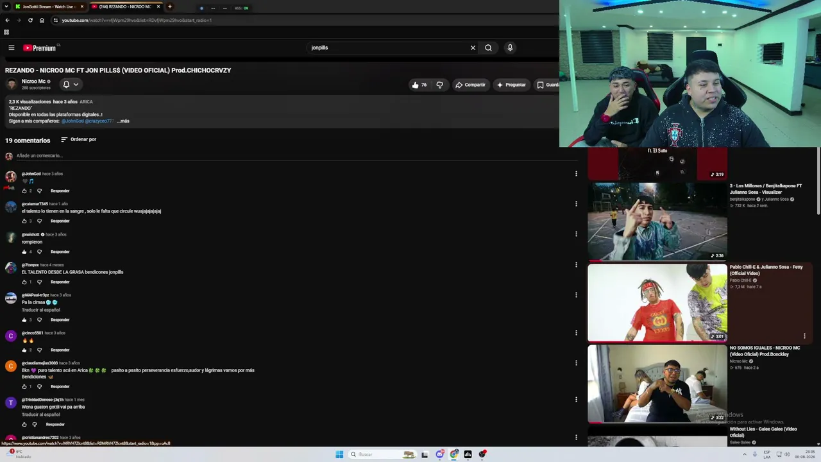Screen dimensions: 821x462
Task: Open the 3:19 'ft. El Salto' thumbnail
Action: 657,164
